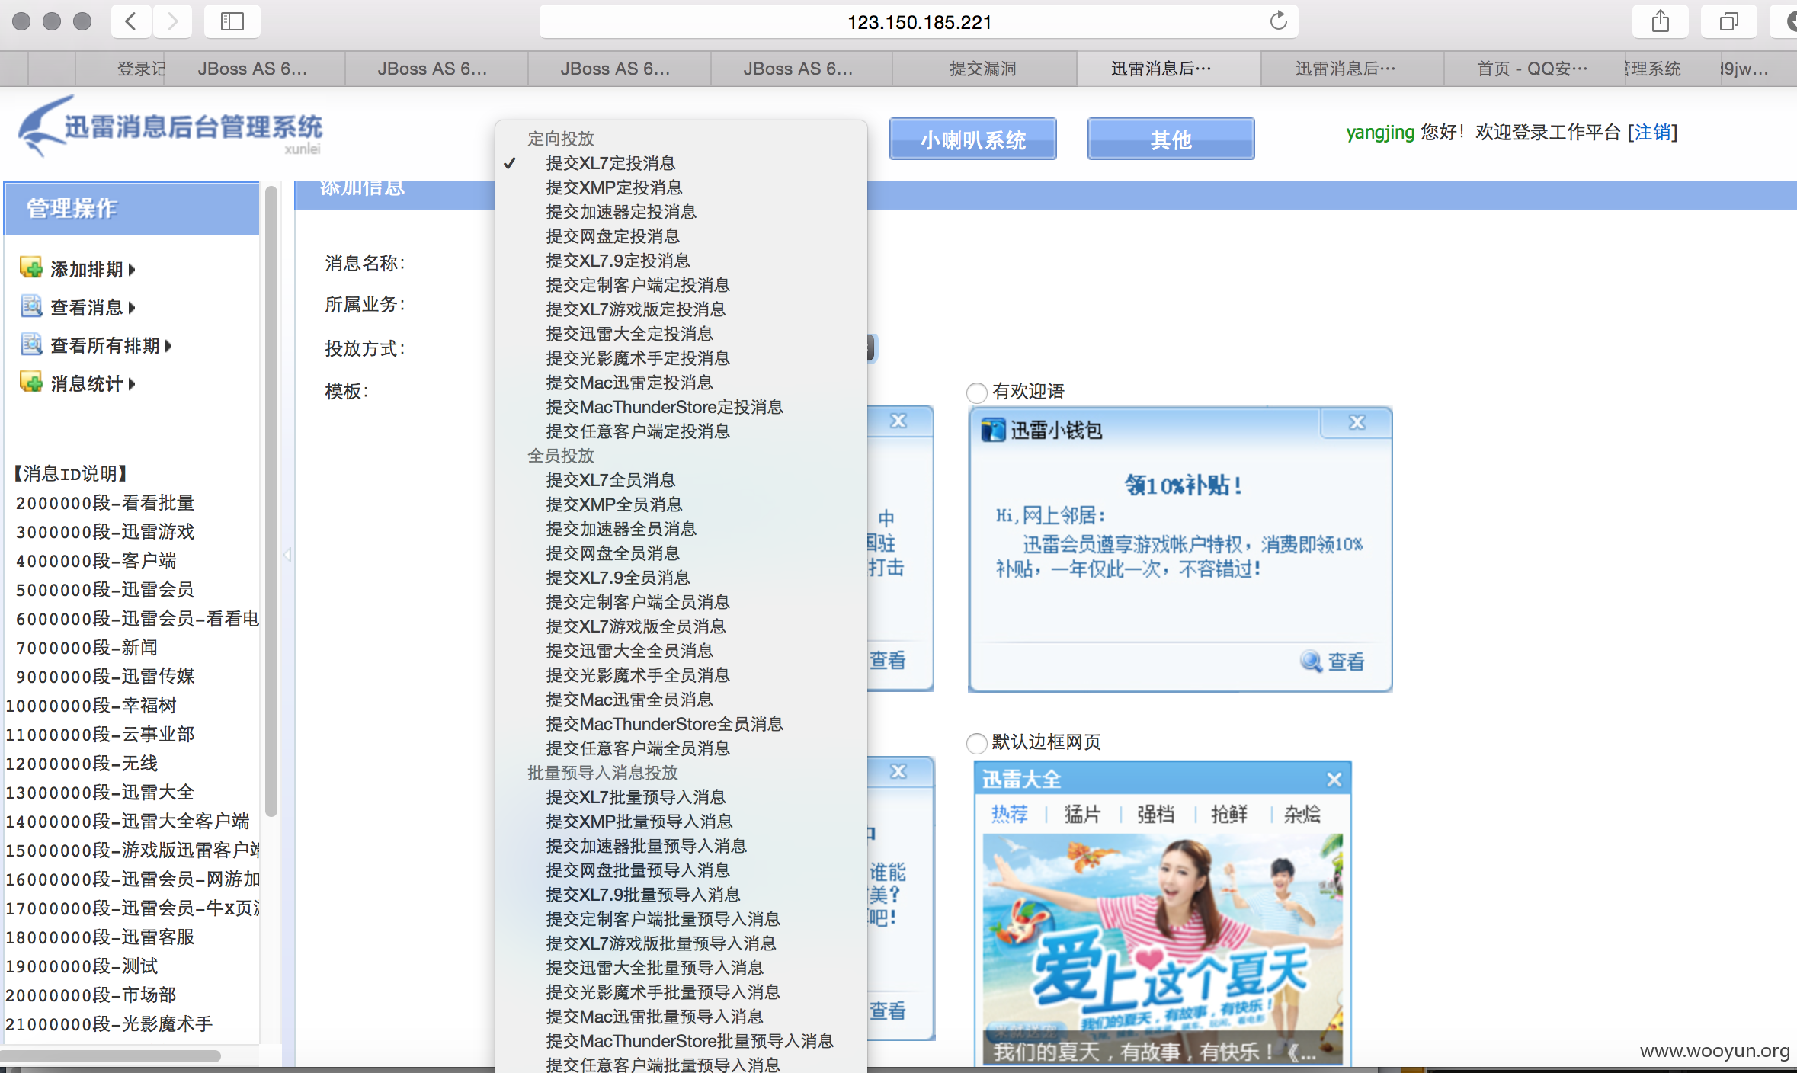
Task: Select 提交XL7全员消息 in the list
Action: 681,480
